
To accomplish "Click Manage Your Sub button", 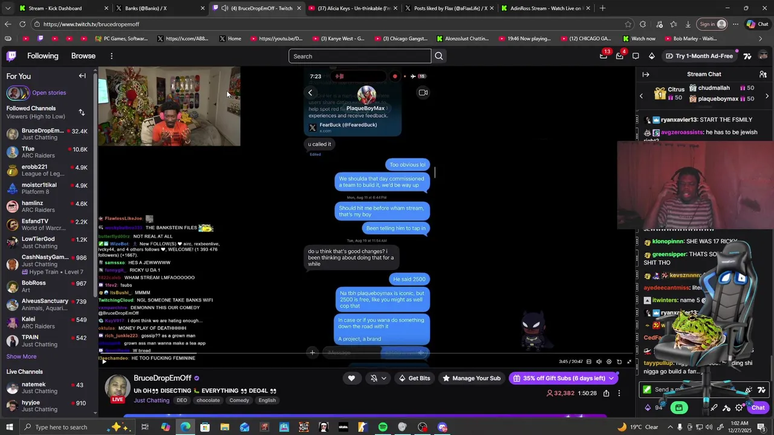I will coord(472,378).
